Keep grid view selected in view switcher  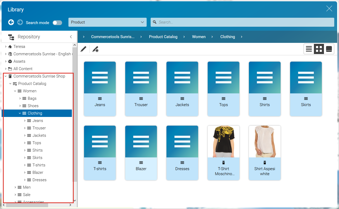pos(319,49)
